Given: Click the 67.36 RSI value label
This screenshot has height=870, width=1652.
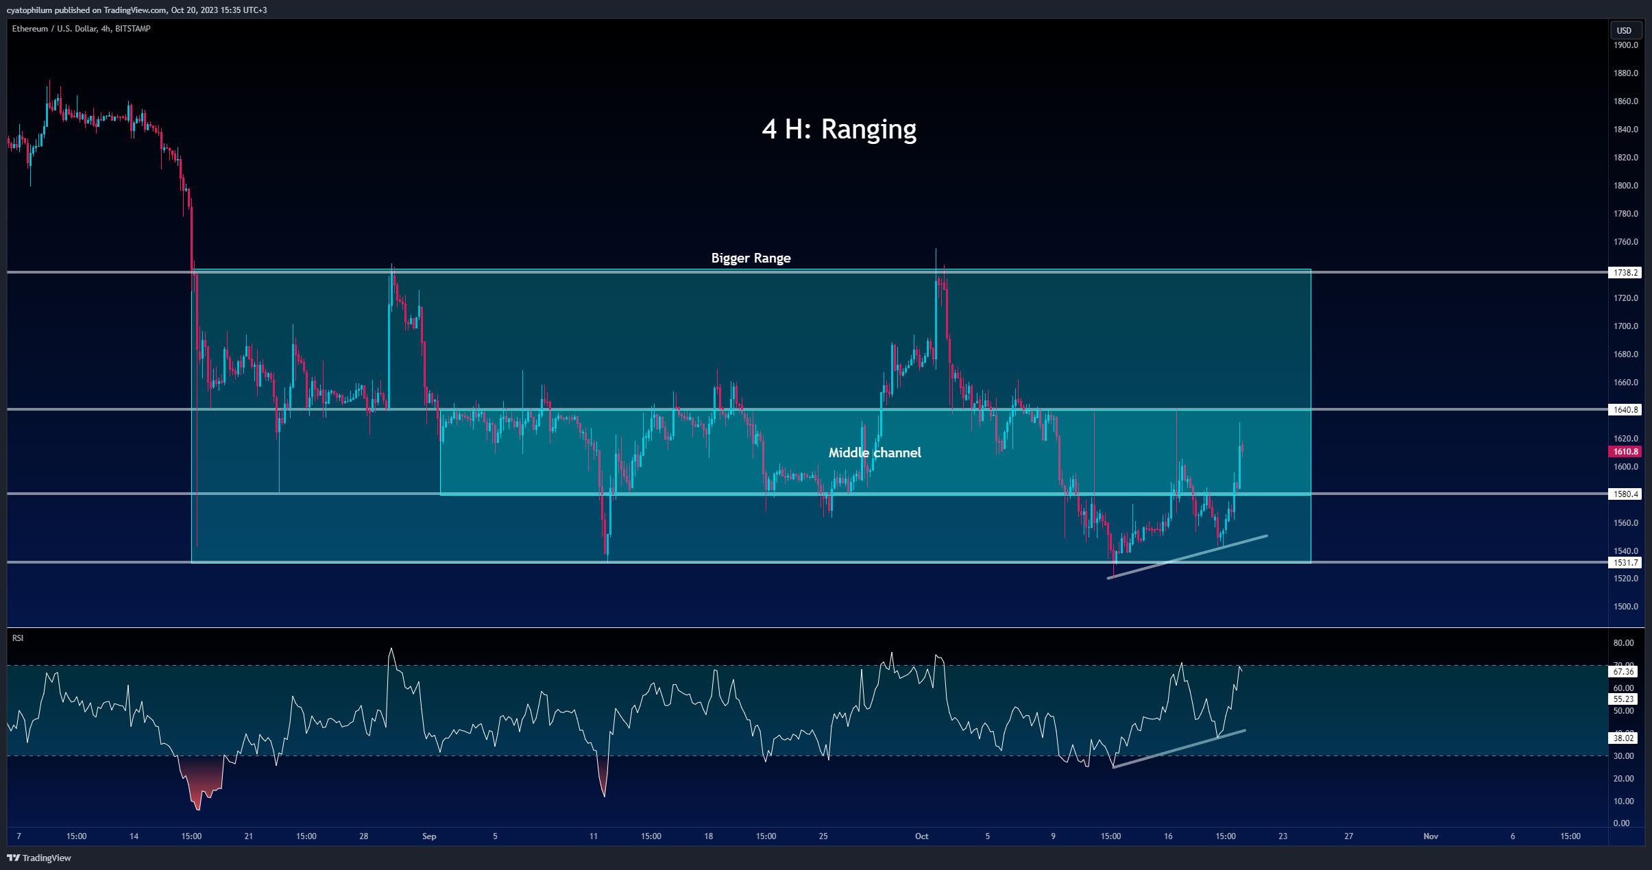Looking at the screenshot, I should [x=1624, y=672].
